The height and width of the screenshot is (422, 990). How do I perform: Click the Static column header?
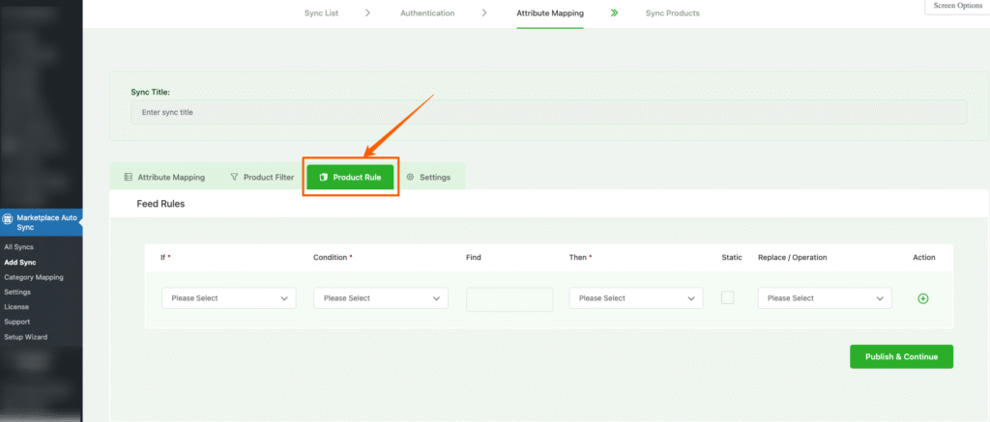(732, 258)
